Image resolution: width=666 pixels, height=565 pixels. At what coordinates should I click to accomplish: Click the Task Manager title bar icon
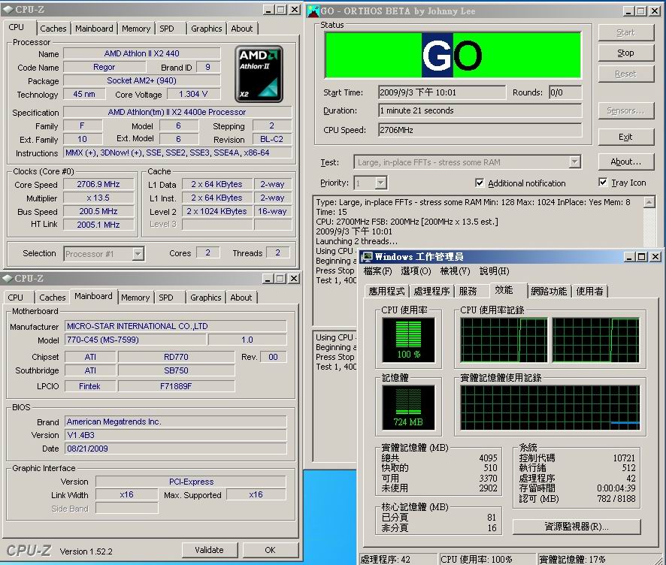367,256
